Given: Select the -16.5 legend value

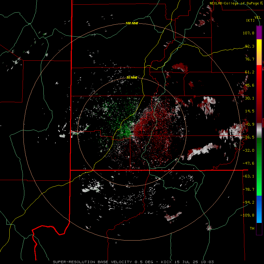Looking at the screenshot, I should tap(248, 137).
